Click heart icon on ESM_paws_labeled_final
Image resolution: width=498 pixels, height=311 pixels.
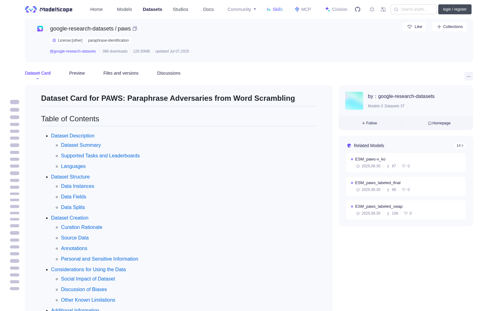click(404, 190)
